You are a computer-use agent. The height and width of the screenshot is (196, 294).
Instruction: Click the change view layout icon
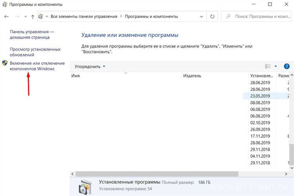click(268, 66)
